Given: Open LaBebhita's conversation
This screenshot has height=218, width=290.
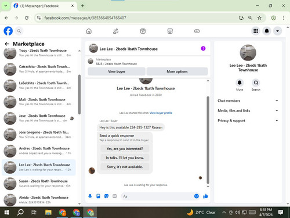Looking at the screenshot, I should tap(39, 85).
